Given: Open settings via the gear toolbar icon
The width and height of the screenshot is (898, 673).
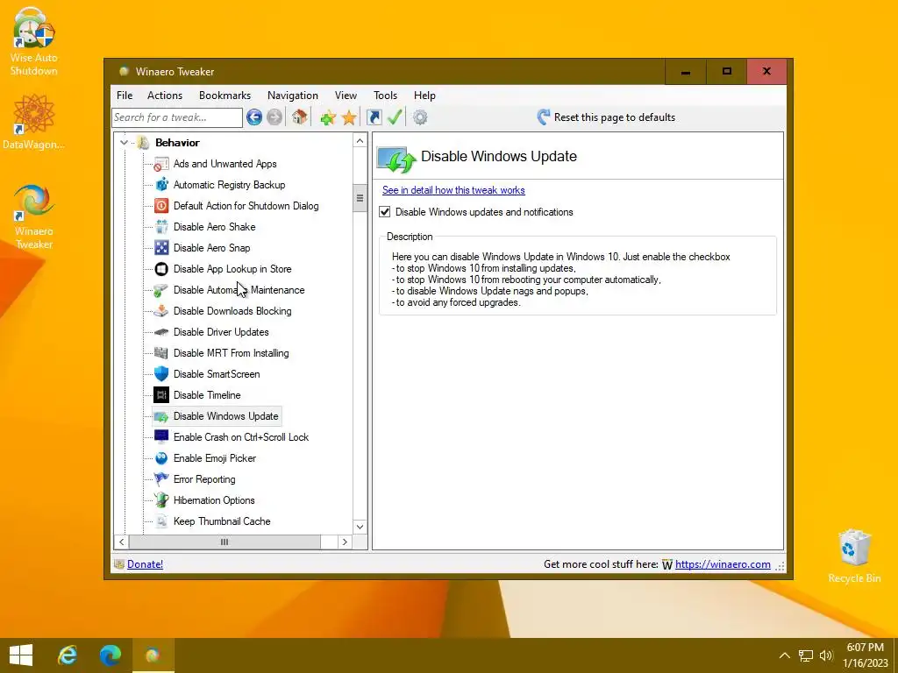Looking at the screenshot, I should (420, 117).
